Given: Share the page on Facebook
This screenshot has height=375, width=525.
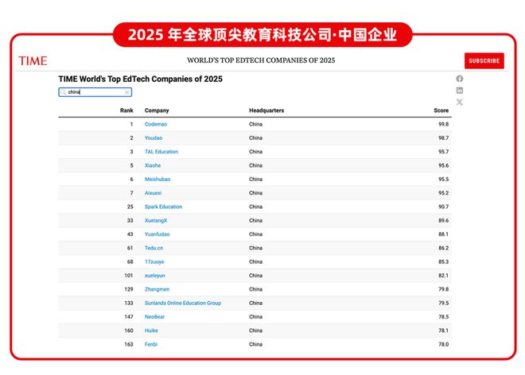Looking at the screenshot, I should 460,79.
